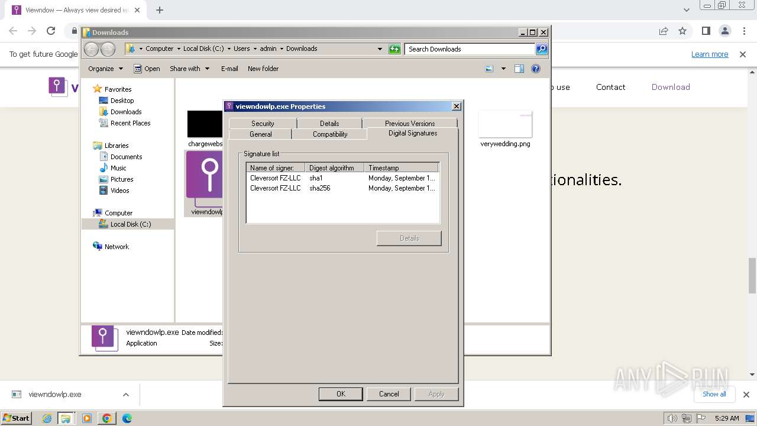Refresh the Downloads folder view
The height and width of the screenshot is (426, 757).
click(394, 49)
